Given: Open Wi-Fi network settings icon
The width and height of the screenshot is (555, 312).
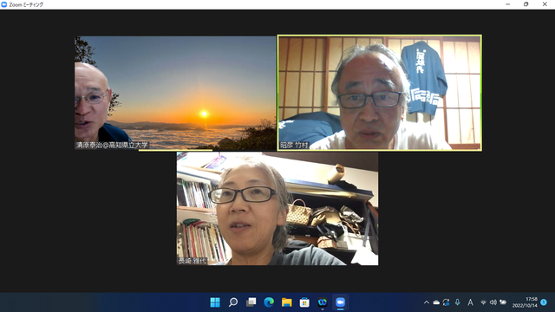Looking at the screenshot, I should [x=483, y=302].
